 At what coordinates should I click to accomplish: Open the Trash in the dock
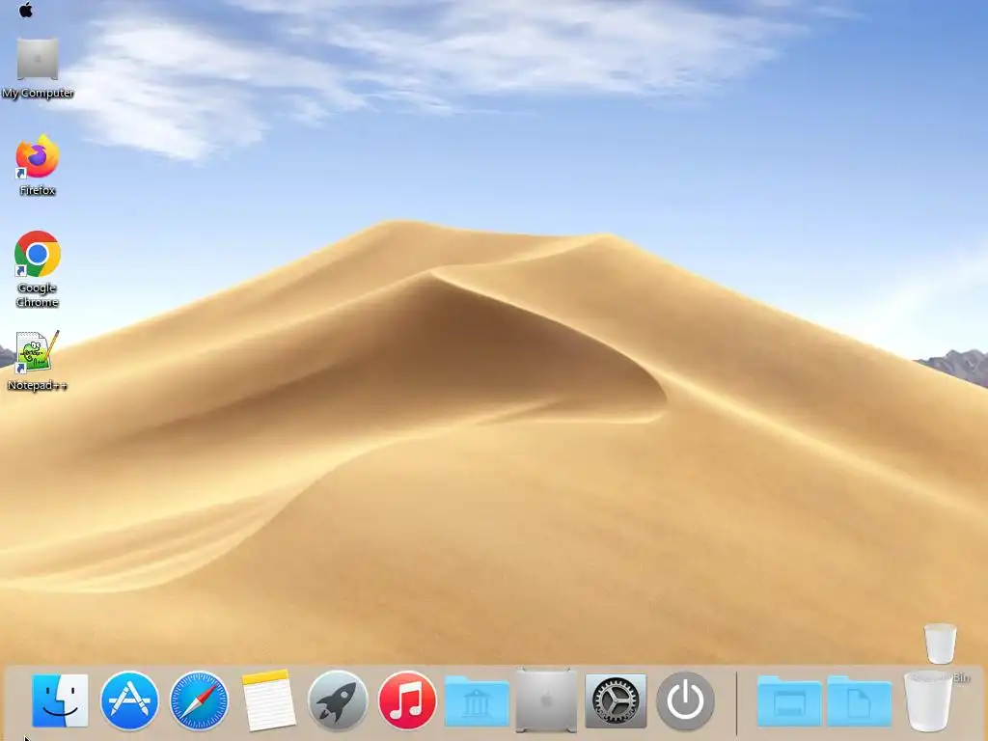pos(928,701)
